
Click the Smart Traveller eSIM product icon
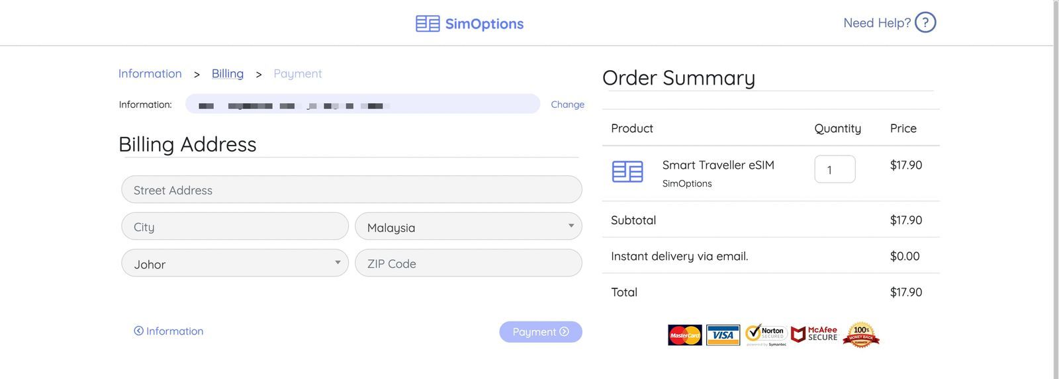coord(627,171)
